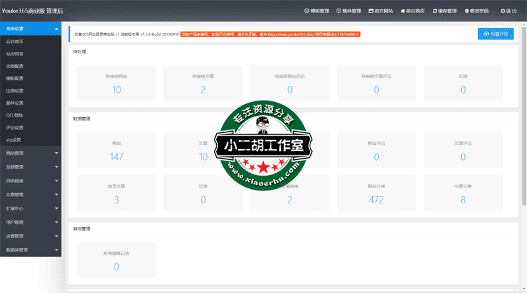The height and width of the screenshot is (293, 527).
Task: Open the 所有蜘蛛日志 statistics card
Action: [117, 259]
